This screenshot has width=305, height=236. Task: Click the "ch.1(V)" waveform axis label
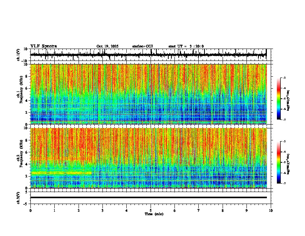[18, 55]
